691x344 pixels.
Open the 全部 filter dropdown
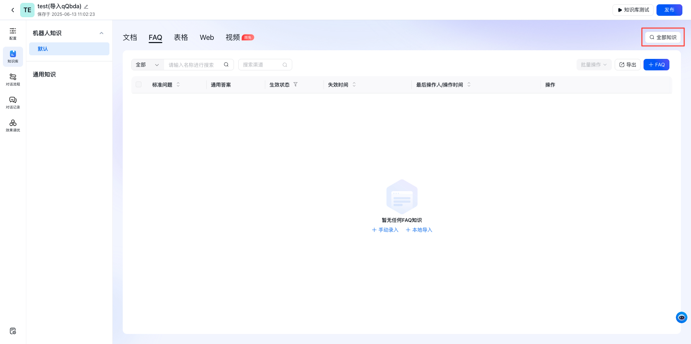click(x=147, y=65)
